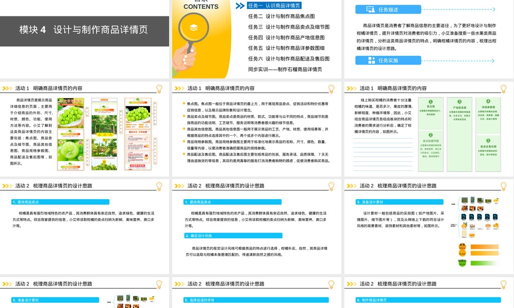Open the title slide 模块 4 设计与制作商品详情页

pos(84,30)
